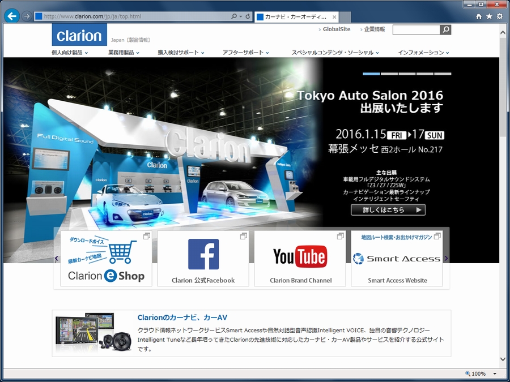The width and height of the screenshot is (510, 382).
Task: Expand the 購入検討サポート menu
Action: [181, 53]
